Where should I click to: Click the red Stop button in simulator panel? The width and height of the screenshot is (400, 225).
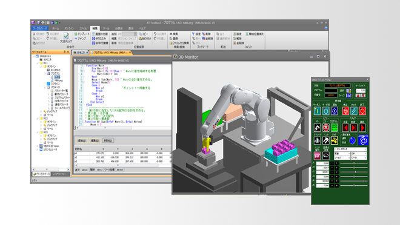345,111
